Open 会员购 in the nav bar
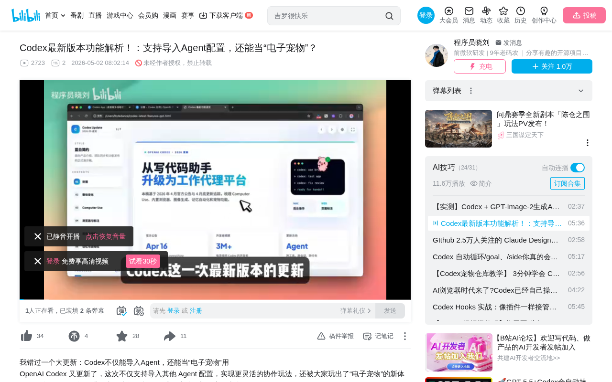 [x=148, y=15]
